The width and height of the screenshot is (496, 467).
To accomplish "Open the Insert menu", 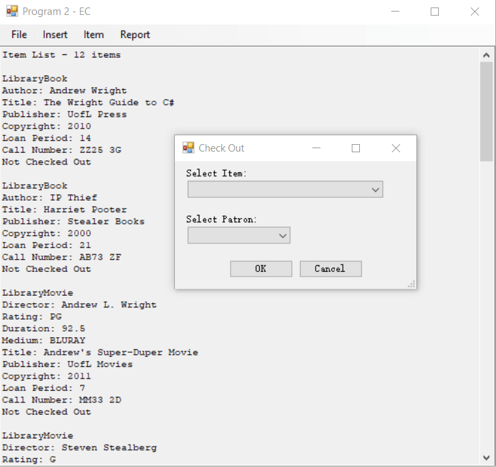I will click(x=55, y=35).
